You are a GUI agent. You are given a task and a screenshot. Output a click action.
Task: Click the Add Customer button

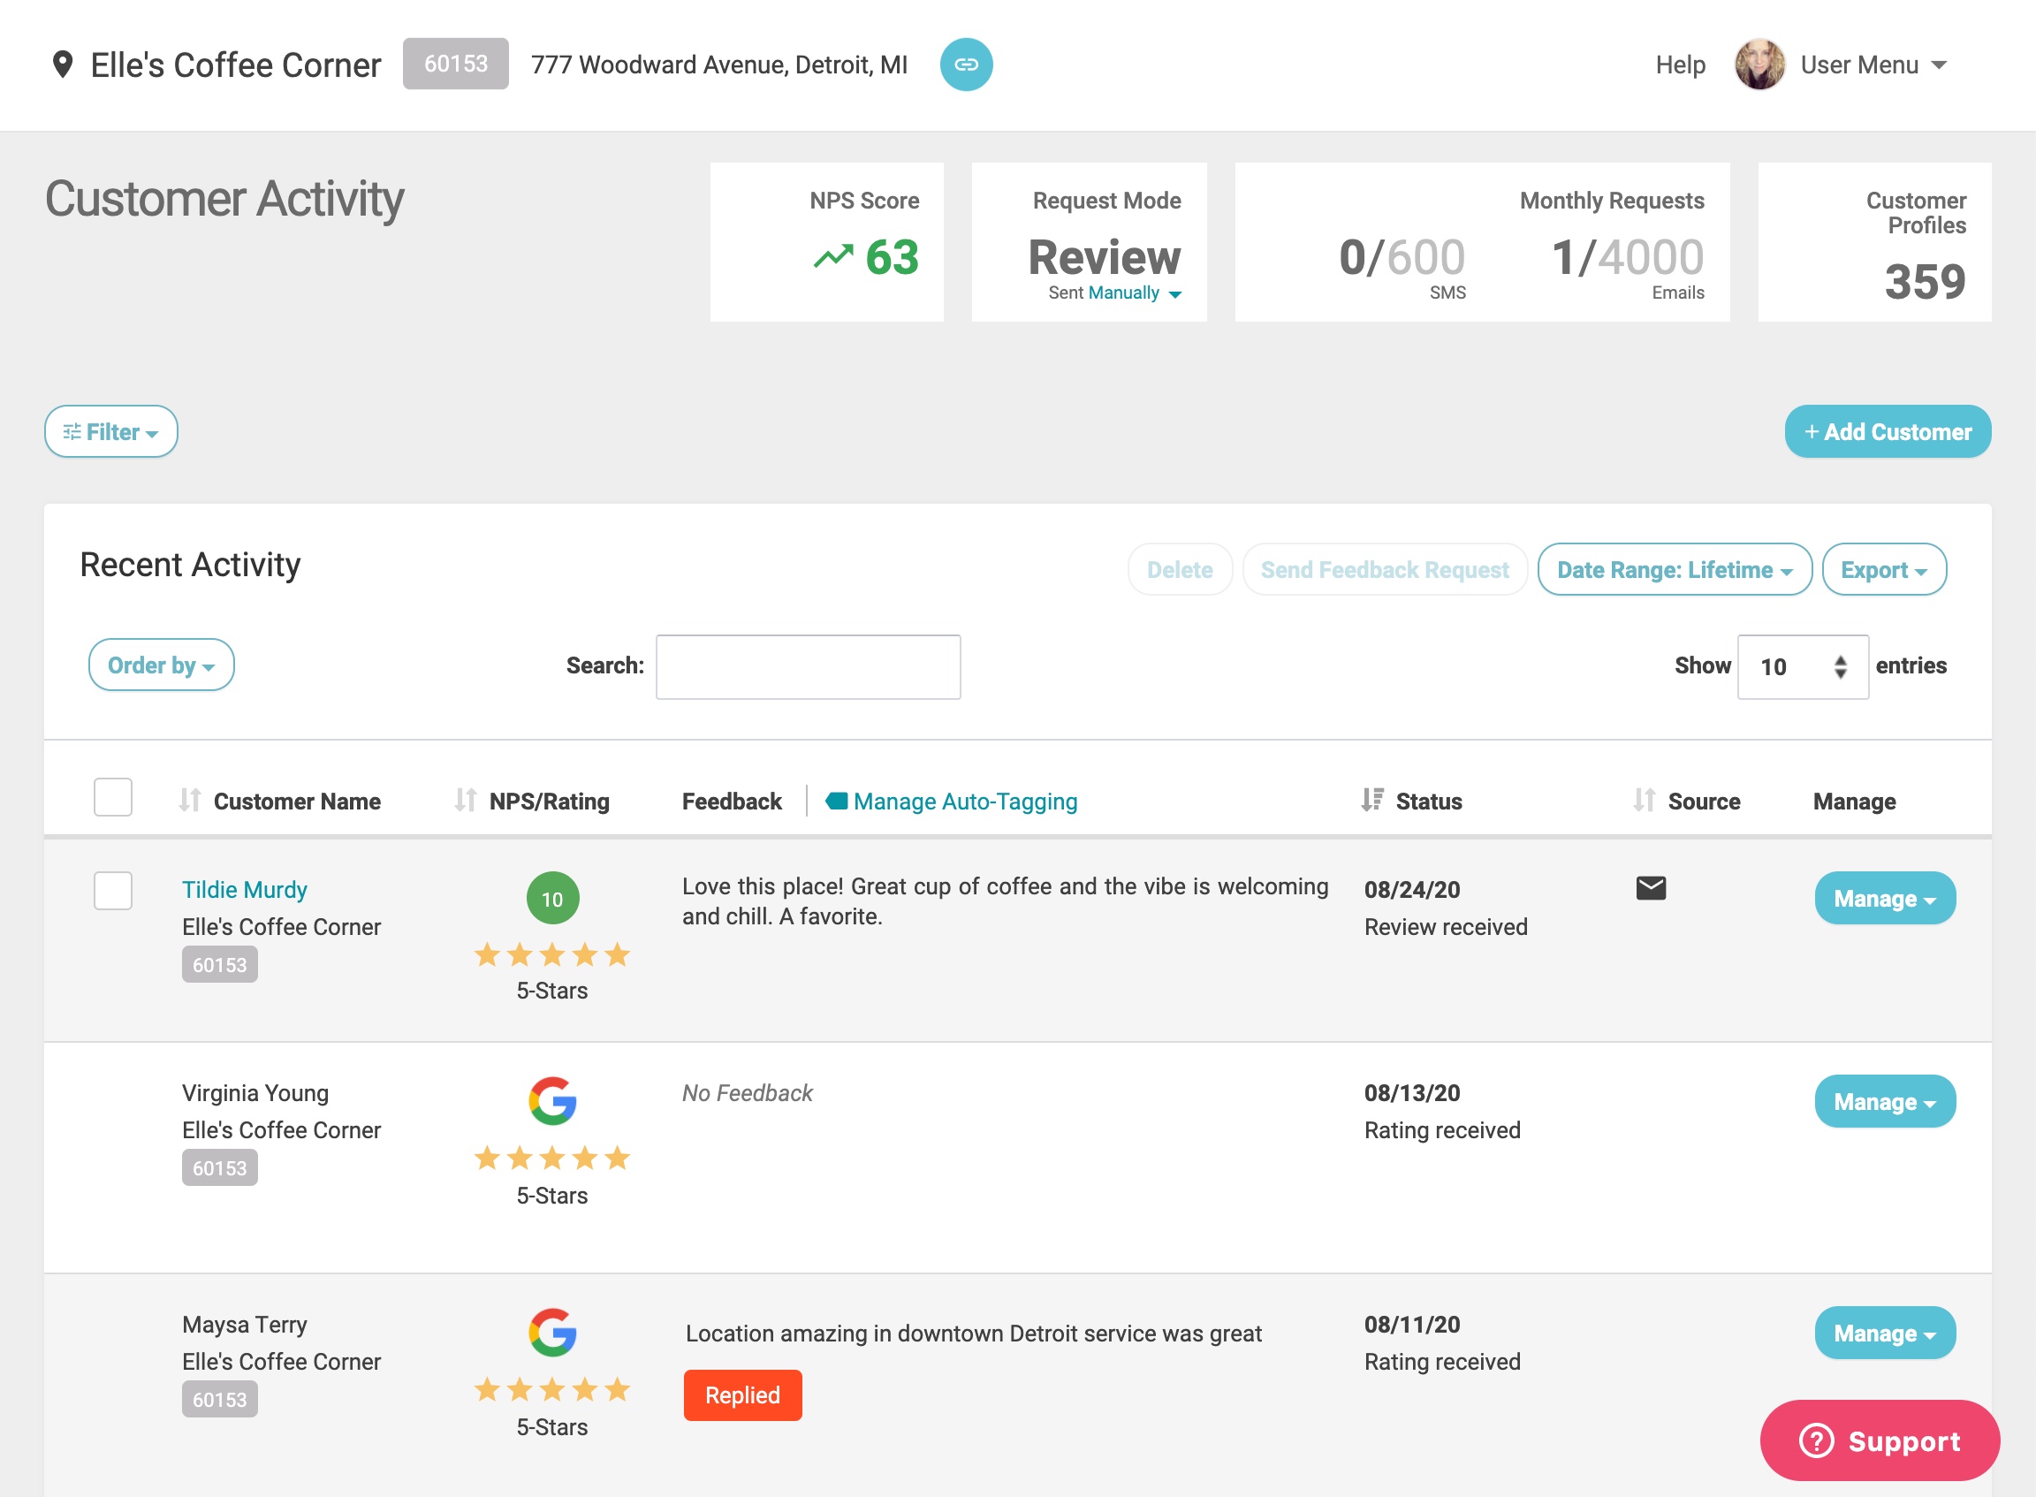point(1888,431)
